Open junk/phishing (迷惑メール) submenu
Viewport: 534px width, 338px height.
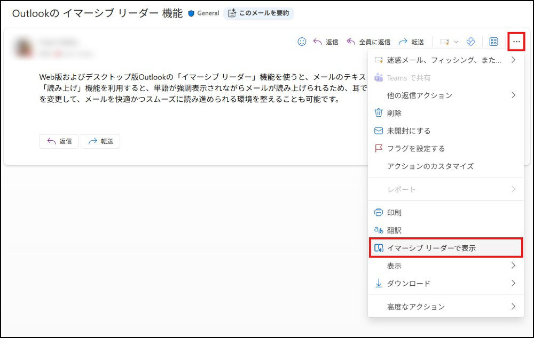(x=446, y=60)
